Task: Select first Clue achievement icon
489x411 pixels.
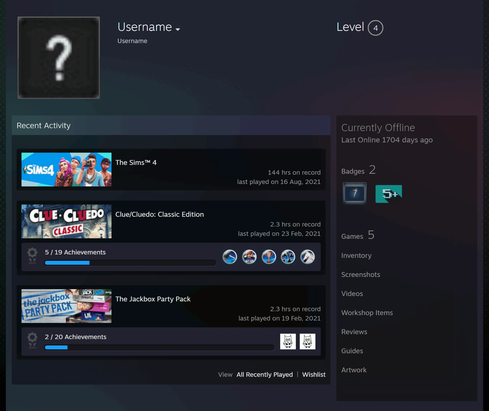Action: point(230,257)
